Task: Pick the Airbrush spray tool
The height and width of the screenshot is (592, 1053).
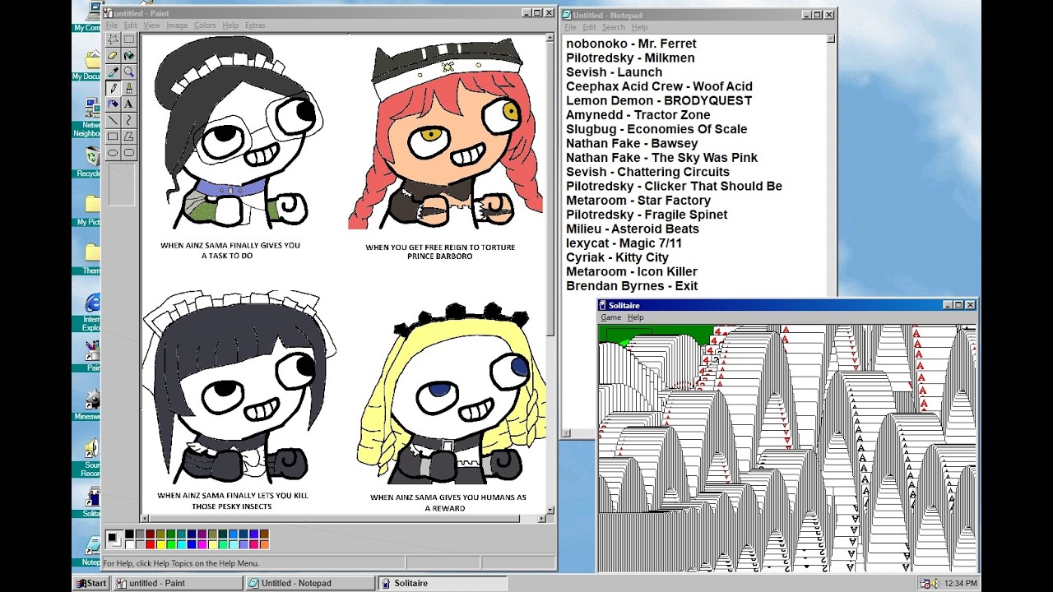Action: click(x=113, y=104)
